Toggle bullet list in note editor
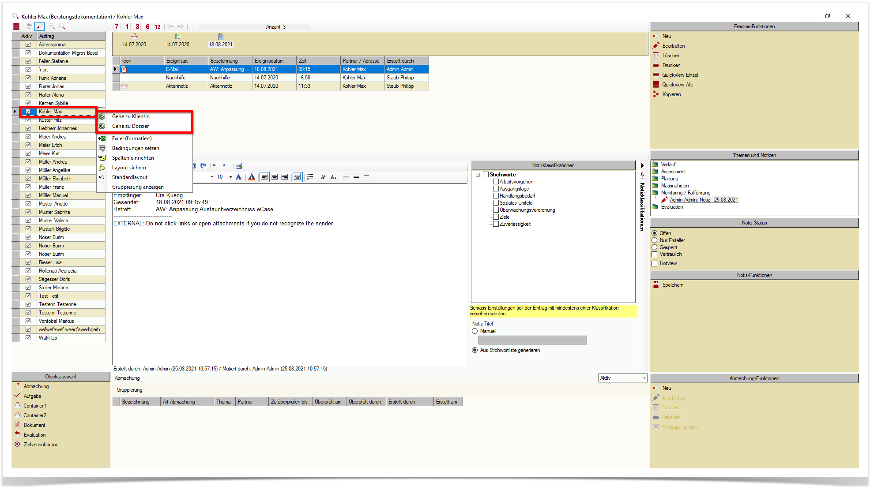874x490 pixels. coord(310,177)
